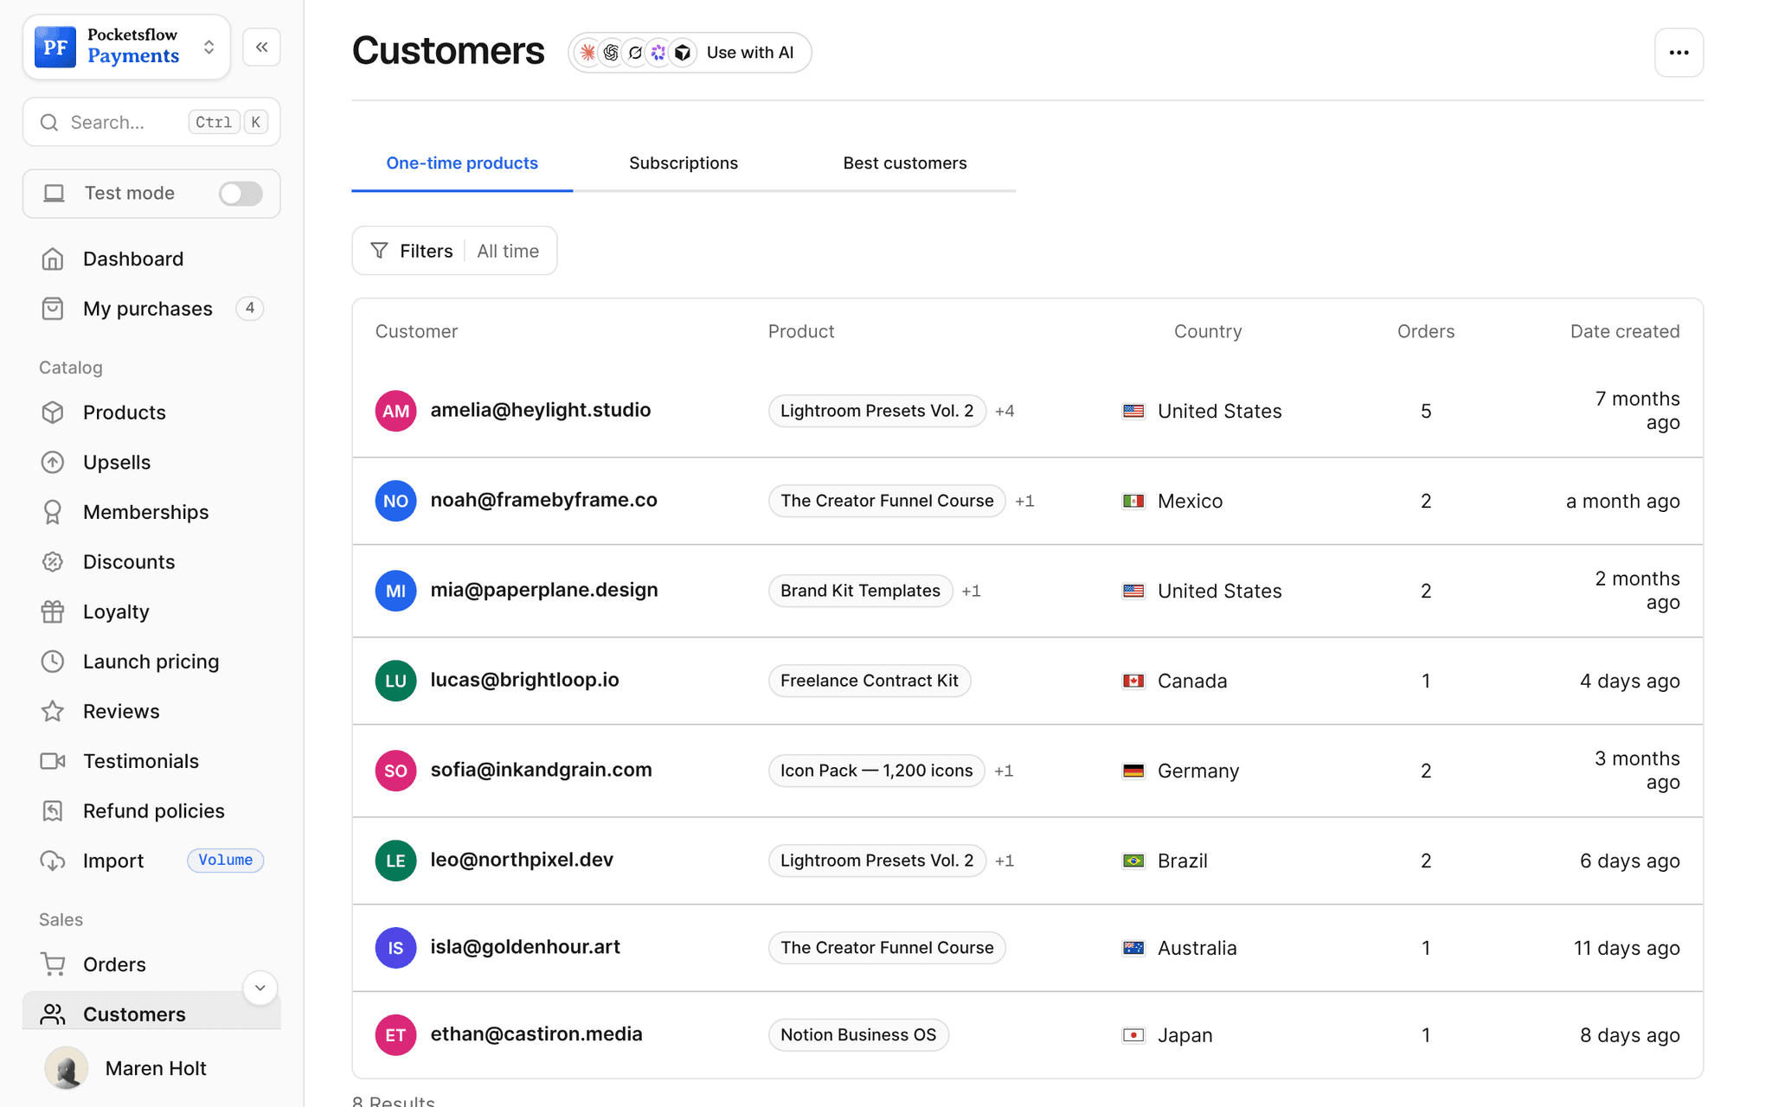Click Notion Business OS product tag

click(x=858, y=1035)
